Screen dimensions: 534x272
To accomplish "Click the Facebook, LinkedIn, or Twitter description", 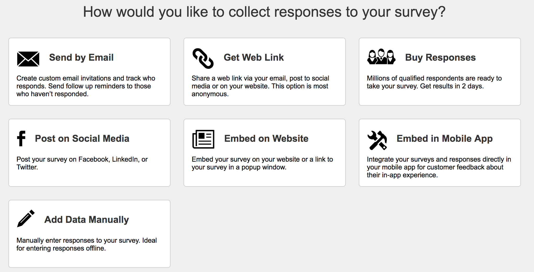I will [82, 163].
